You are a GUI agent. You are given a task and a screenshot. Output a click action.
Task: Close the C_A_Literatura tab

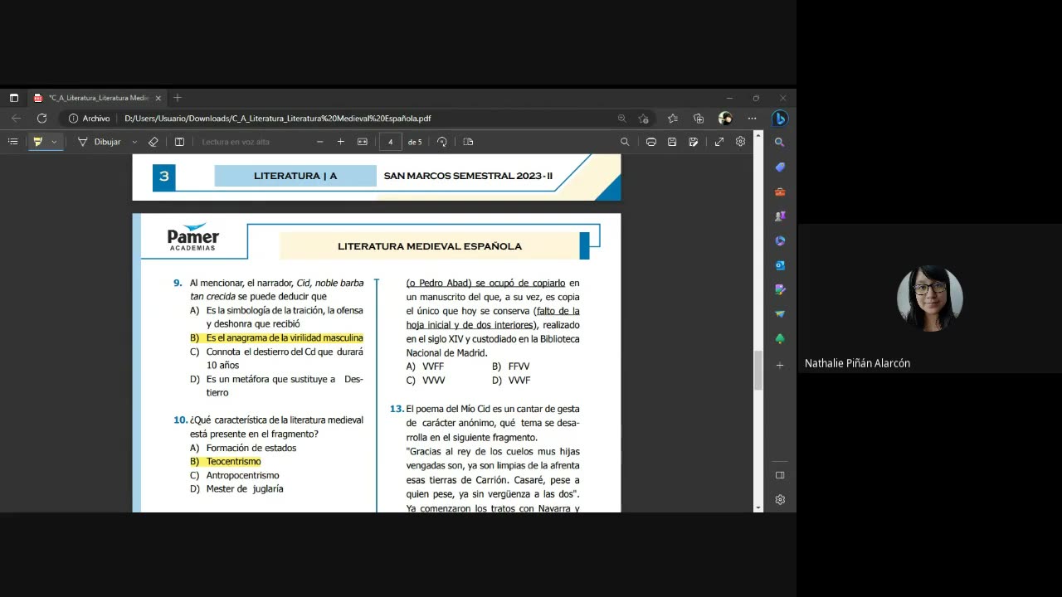pos(158,98)
